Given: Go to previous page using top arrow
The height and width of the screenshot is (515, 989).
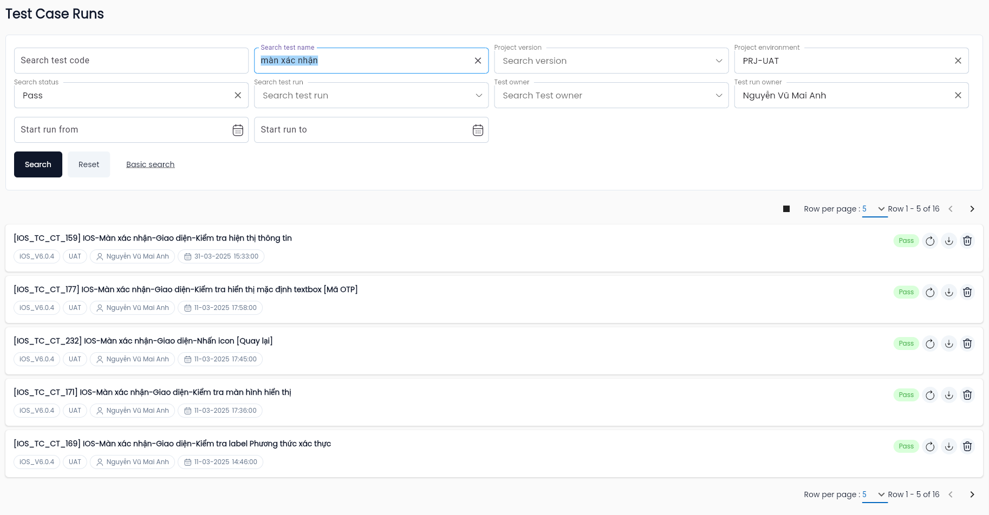Looking at the screenshot, I should [x=951, y=209].
